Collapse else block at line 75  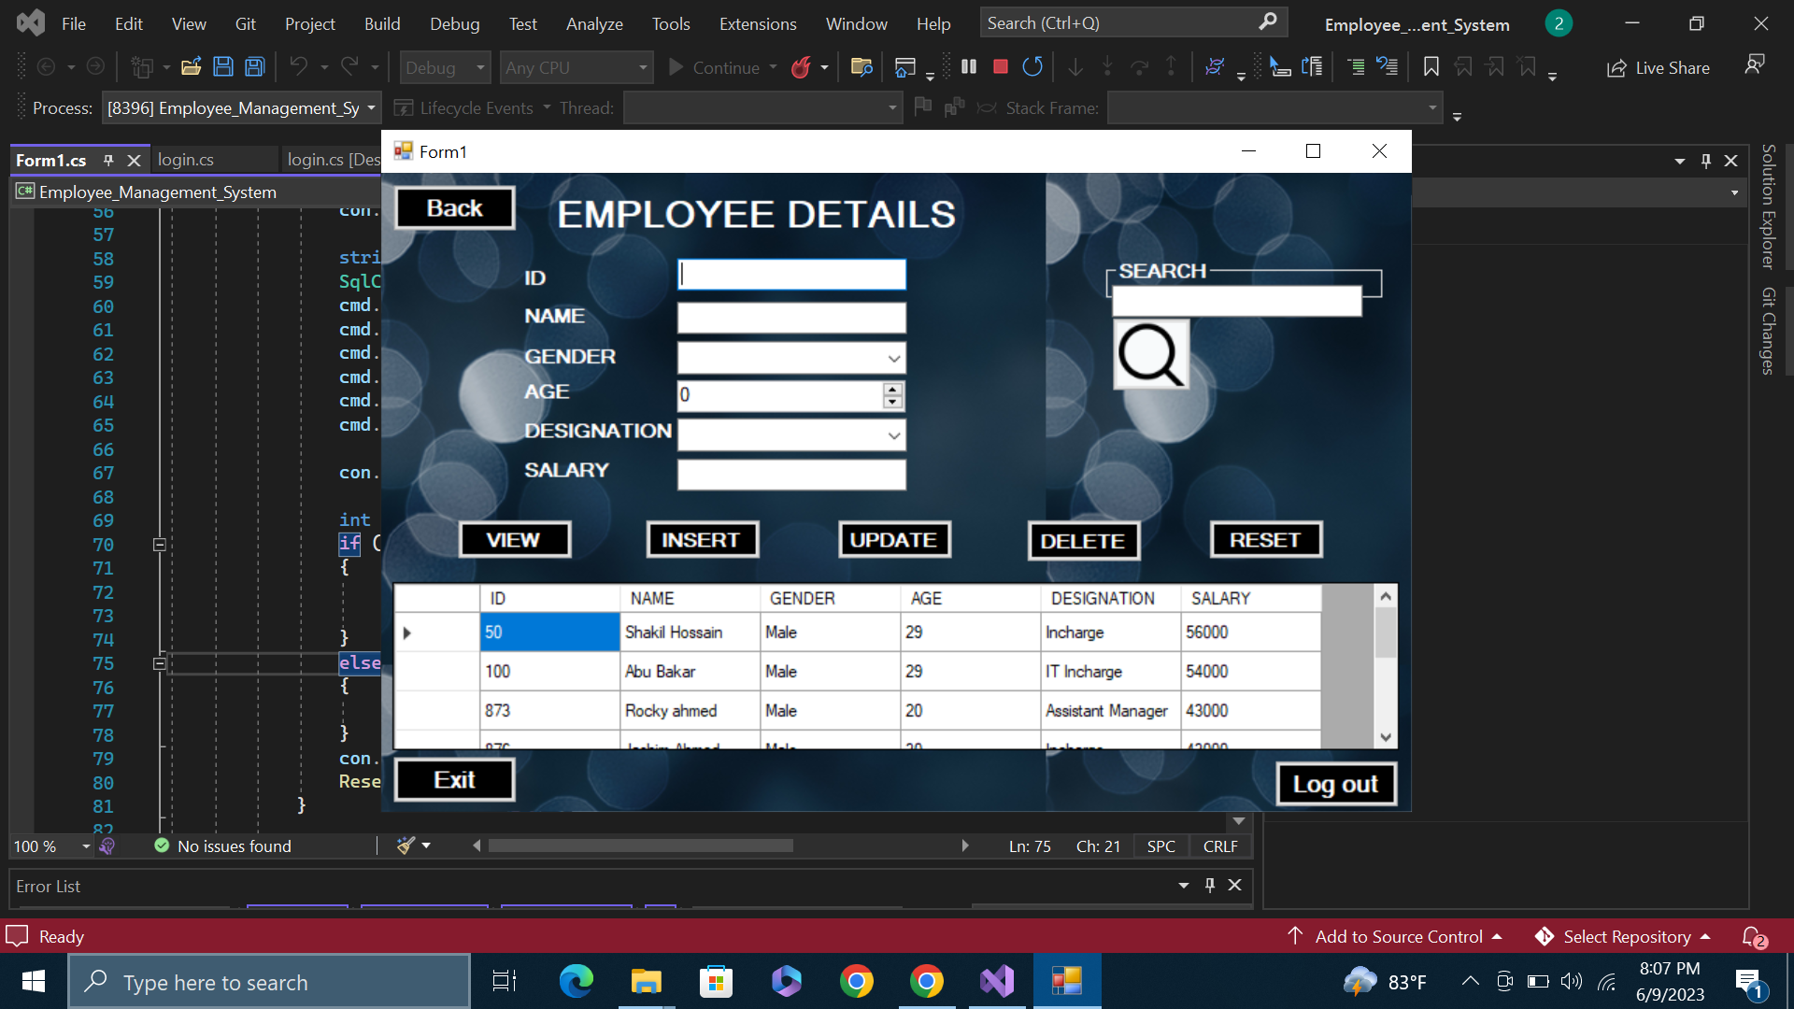click(x=160, y=663)
